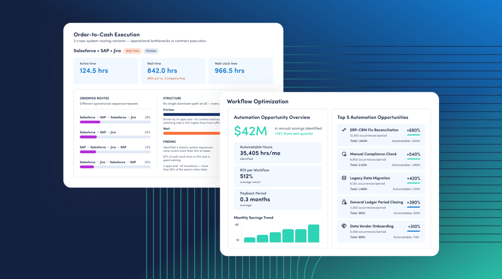Click the orange Wait bar
The width and height of the screenshot is (502, 279).
[191, 133]
